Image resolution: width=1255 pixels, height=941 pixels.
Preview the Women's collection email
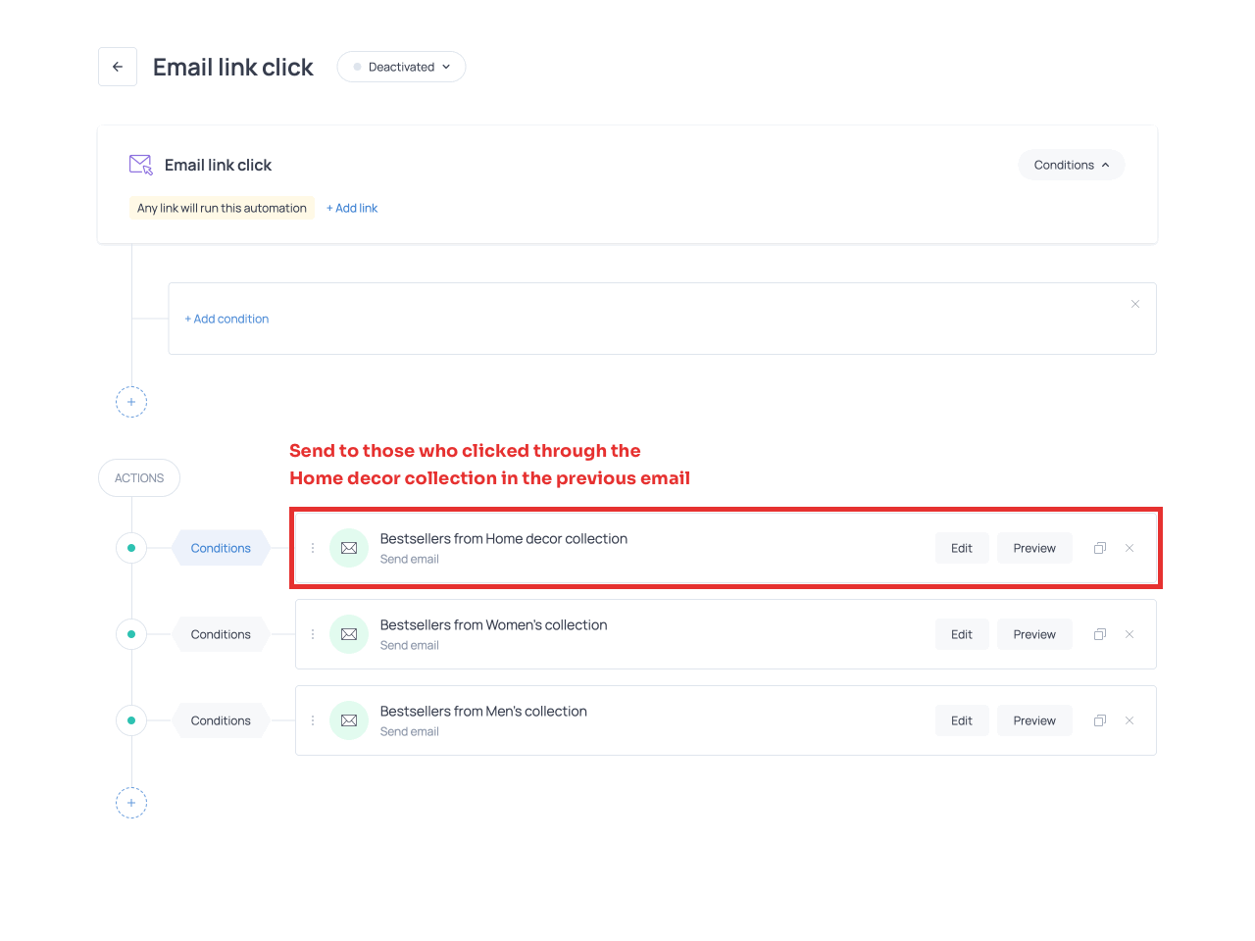[1034, 634]
